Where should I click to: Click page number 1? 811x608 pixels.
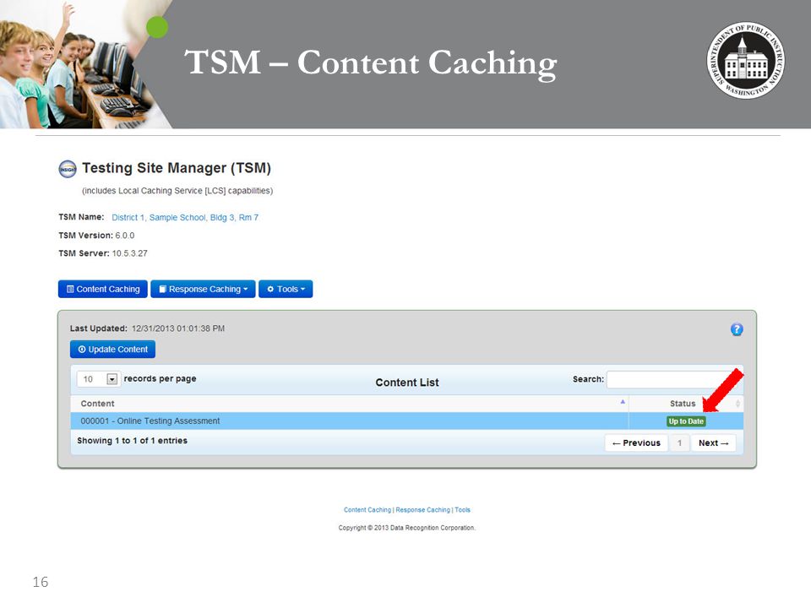[679, 443]
